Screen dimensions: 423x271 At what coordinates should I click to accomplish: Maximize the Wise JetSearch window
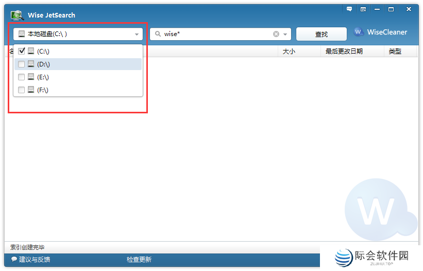coord(391,9)
